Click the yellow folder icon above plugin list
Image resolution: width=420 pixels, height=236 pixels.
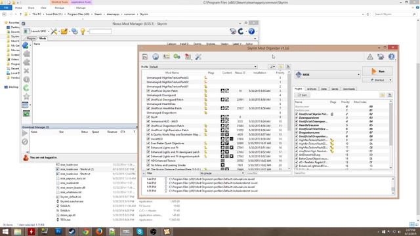tap(382, 95)
